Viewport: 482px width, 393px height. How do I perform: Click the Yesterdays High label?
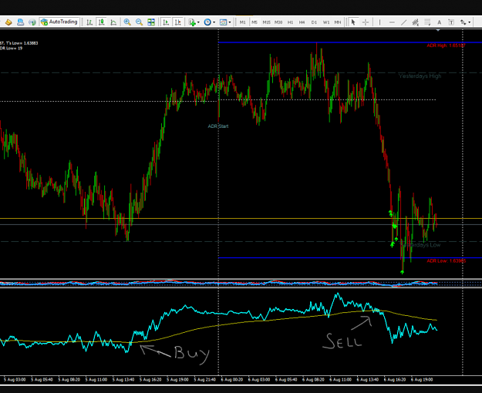point(420,76)
